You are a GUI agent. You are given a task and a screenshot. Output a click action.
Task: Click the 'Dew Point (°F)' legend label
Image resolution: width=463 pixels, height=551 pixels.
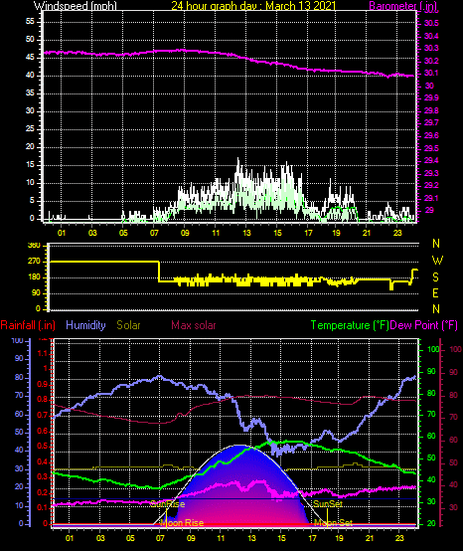click(424, 325)
